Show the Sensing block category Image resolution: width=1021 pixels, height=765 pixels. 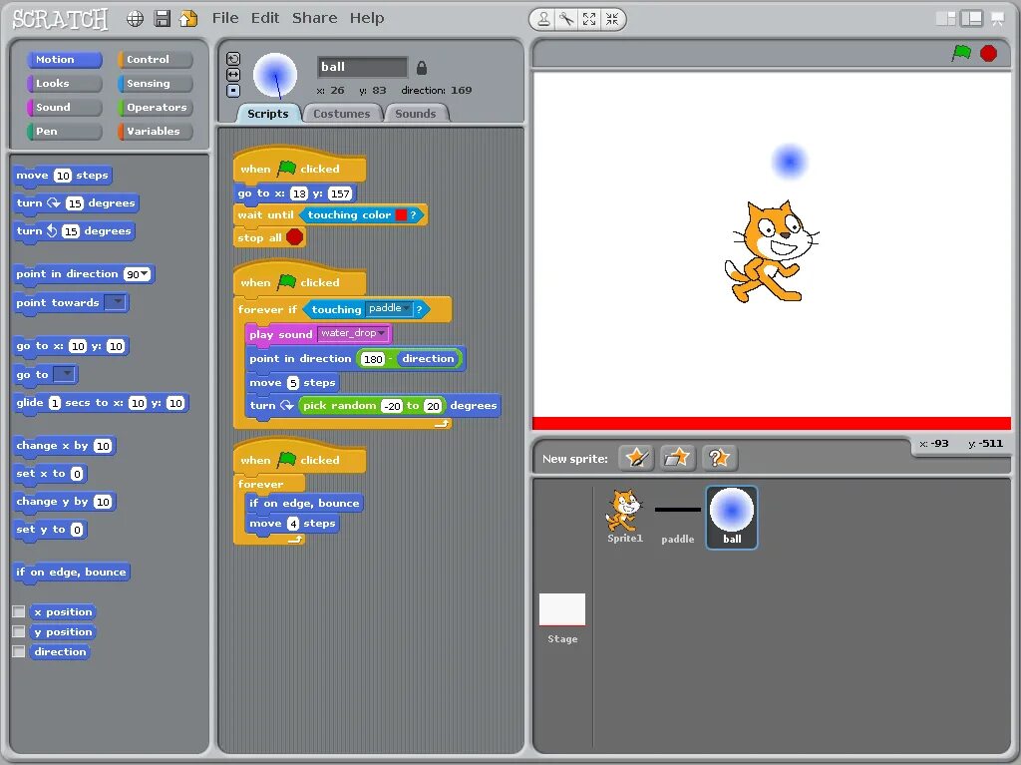[x=155, y=84]
